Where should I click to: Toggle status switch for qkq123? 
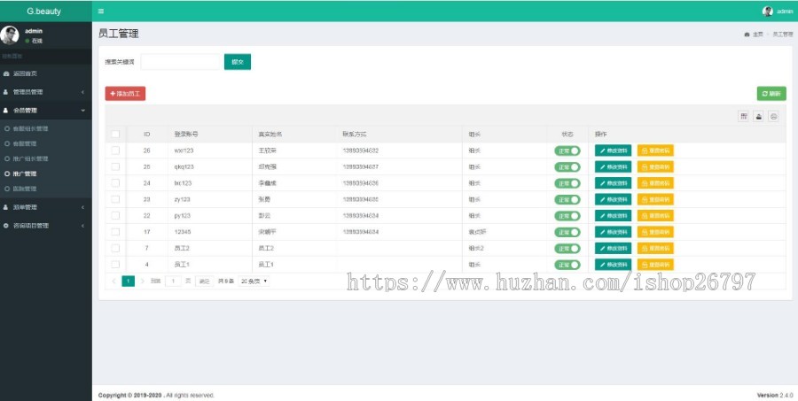coord(567,167)
